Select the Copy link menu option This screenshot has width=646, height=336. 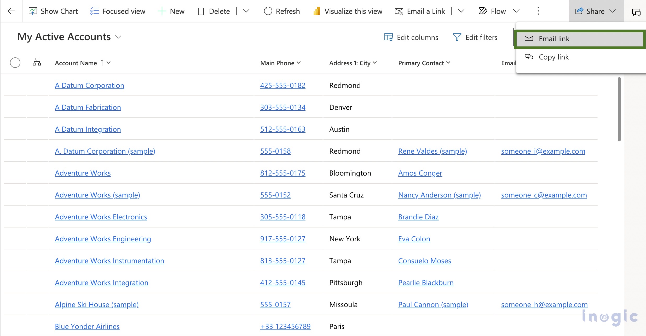click(x=553, y=57)
